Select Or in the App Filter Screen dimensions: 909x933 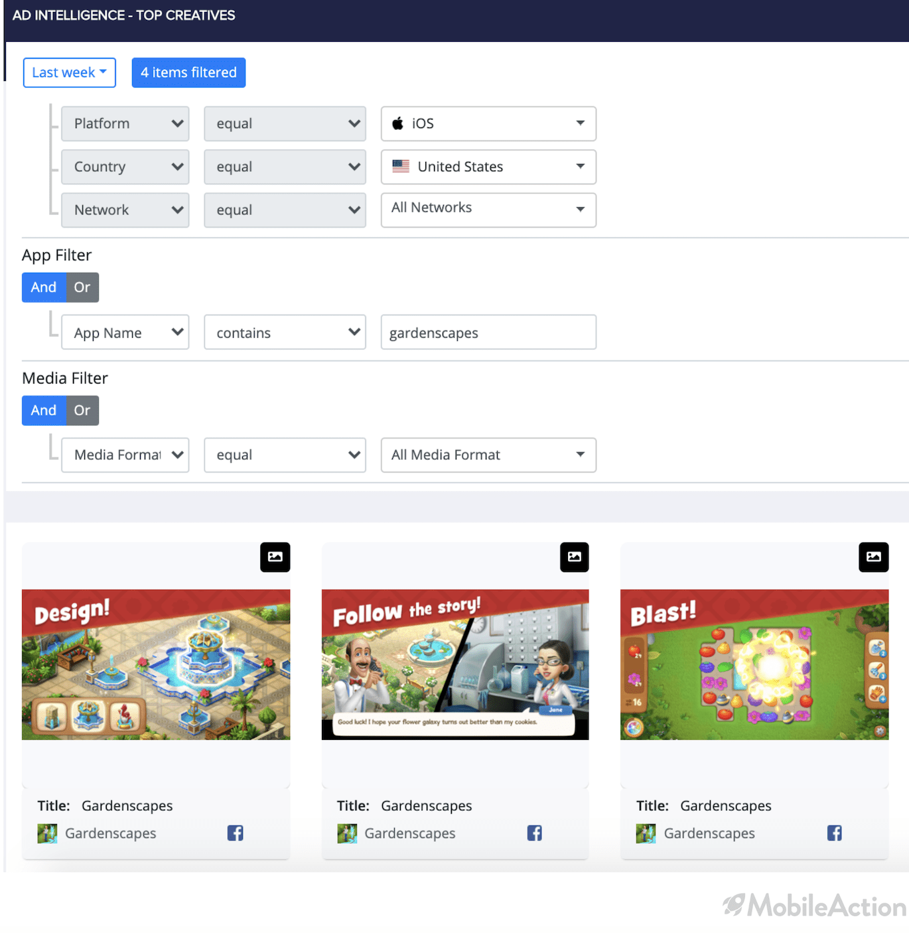(82, 287)
